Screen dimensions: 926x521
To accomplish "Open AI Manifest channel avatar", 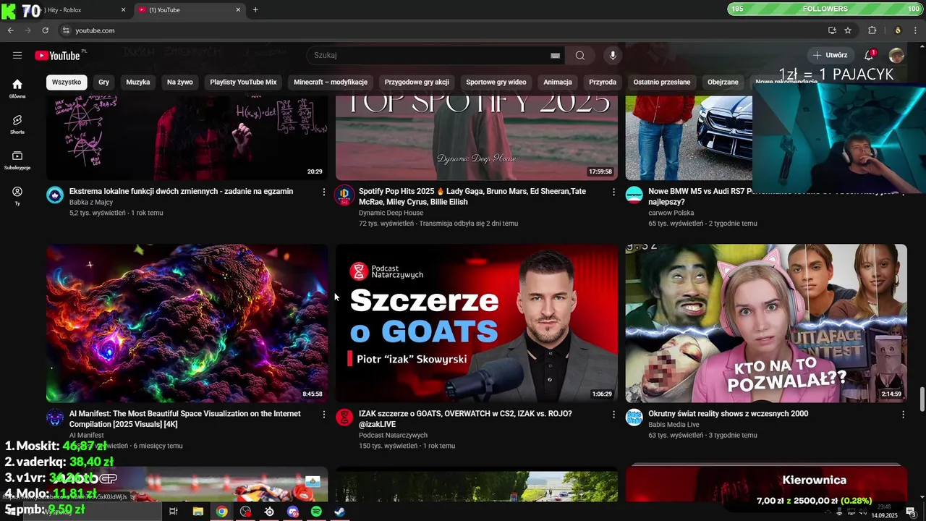I will click(55, 417).
